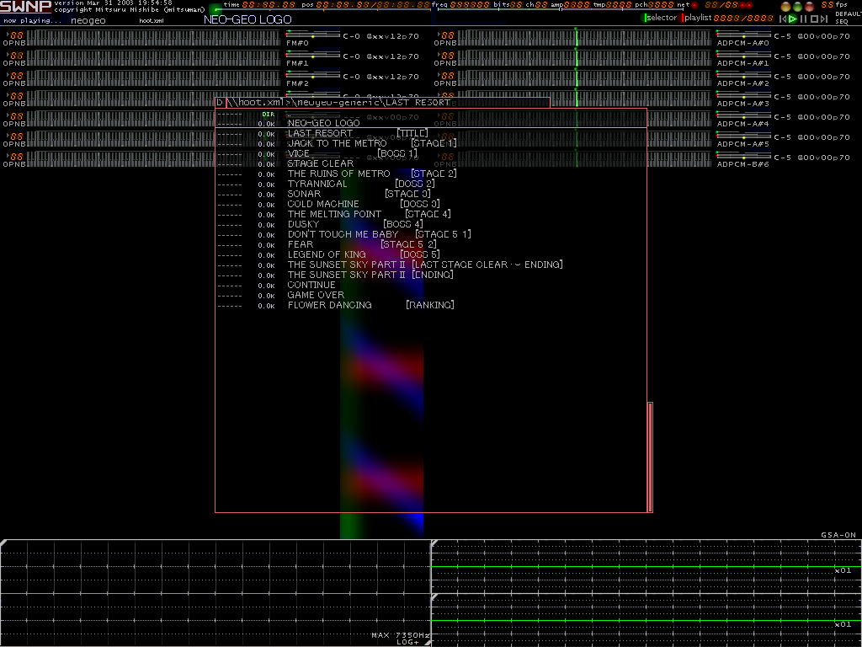Pause playback with the pause button

click(x=803, y=19)
